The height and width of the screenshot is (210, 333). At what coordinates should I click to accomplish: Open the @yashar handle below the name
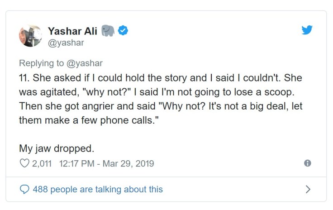66,43
